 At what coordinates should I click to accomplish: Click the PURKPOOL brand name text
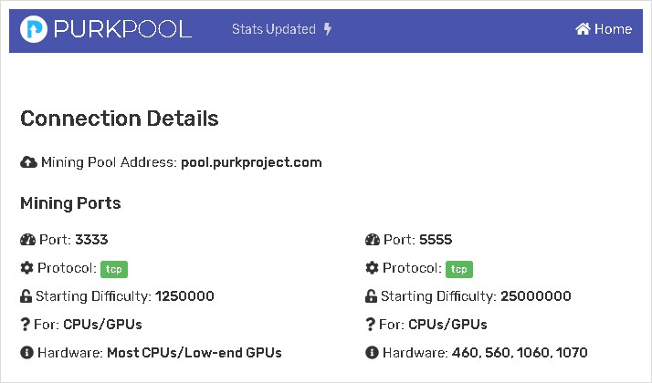pyautogui.click(x=122, y=29)
